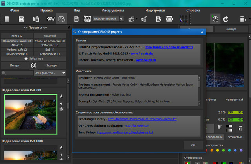The image size is (251, 164).
Task: Open the www.franzis.de/denoise-projects link
Action: [169, 47]
